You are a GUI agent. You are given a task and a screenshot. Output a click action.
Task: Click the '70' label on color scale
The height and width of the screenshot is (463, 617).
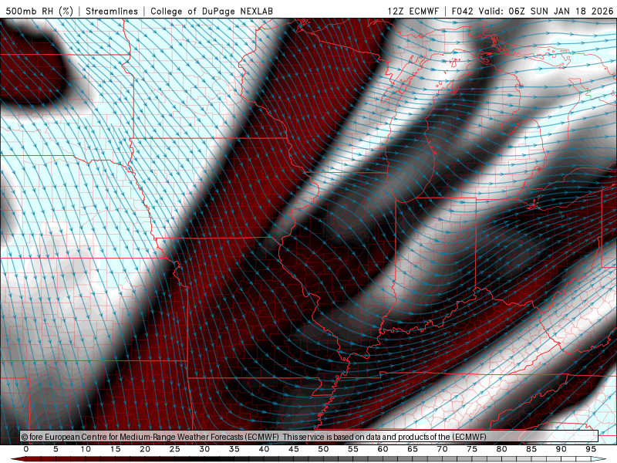coord(442,449)
